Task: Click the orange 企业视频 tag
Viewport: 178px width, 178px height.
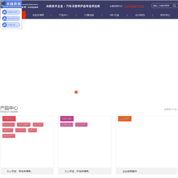Action: point(125,119)
